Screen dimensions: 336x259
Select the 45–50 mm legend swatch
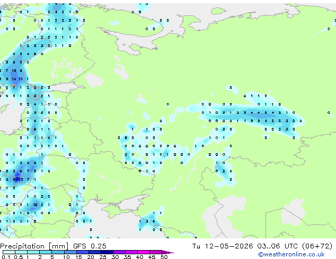[x=156, y=252]
